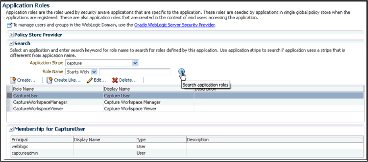368x162 pixels.
Task: Click the Type column header
Action: coord(161,140)
